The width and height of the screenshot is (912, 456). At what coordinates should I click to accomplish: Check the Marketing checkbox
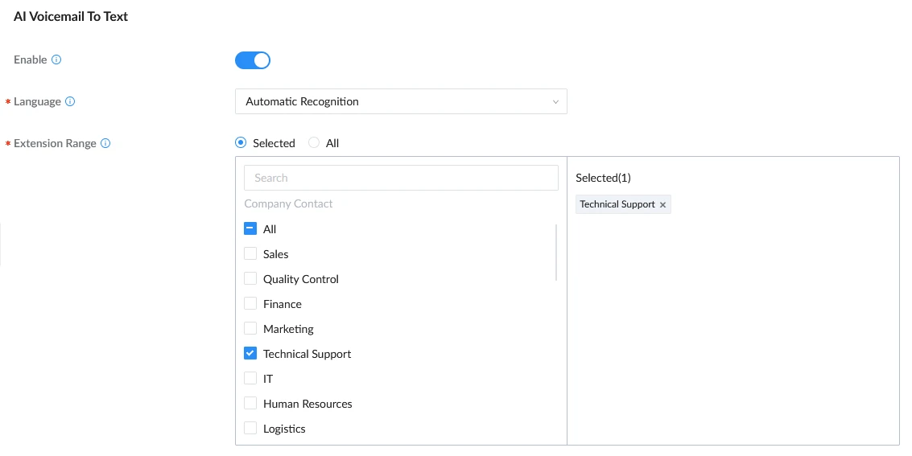[x=250, y=328]
